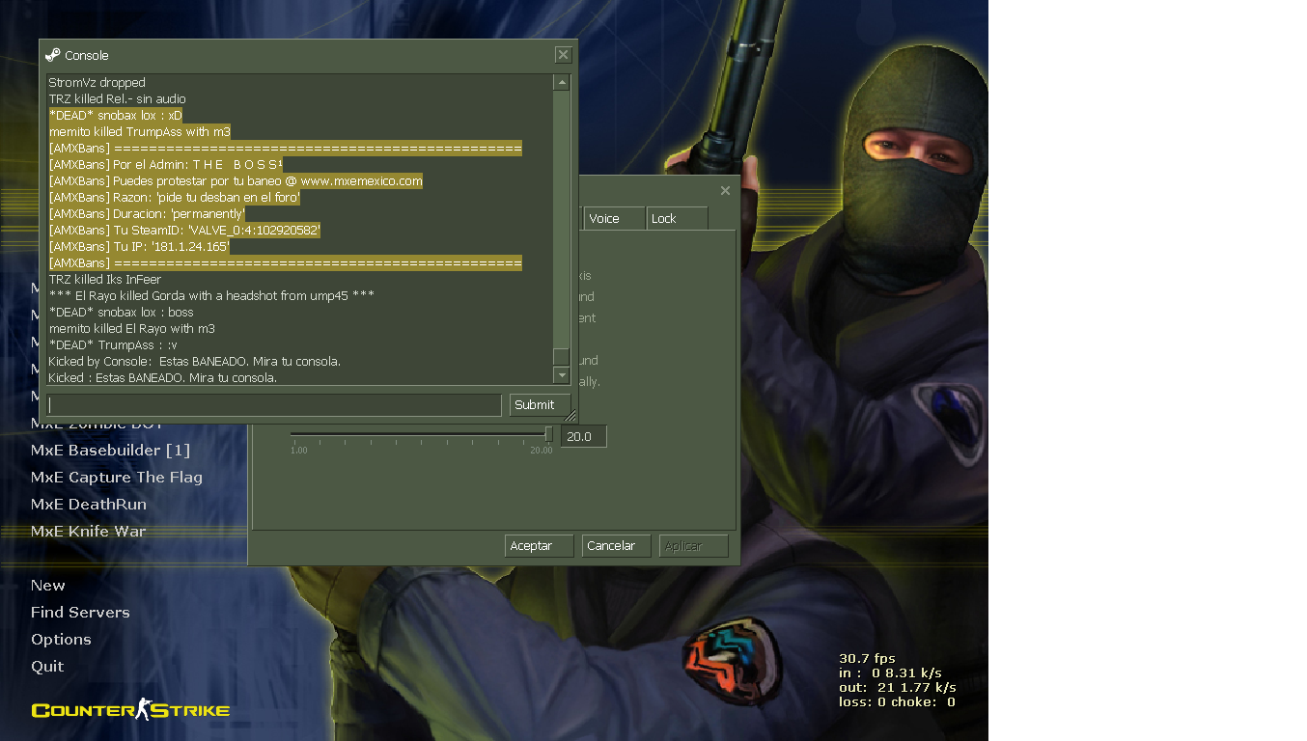Click the Counter-Strike logo
Screen dimensions: 1307x741
pyautogui.click(x=130, y=710)
